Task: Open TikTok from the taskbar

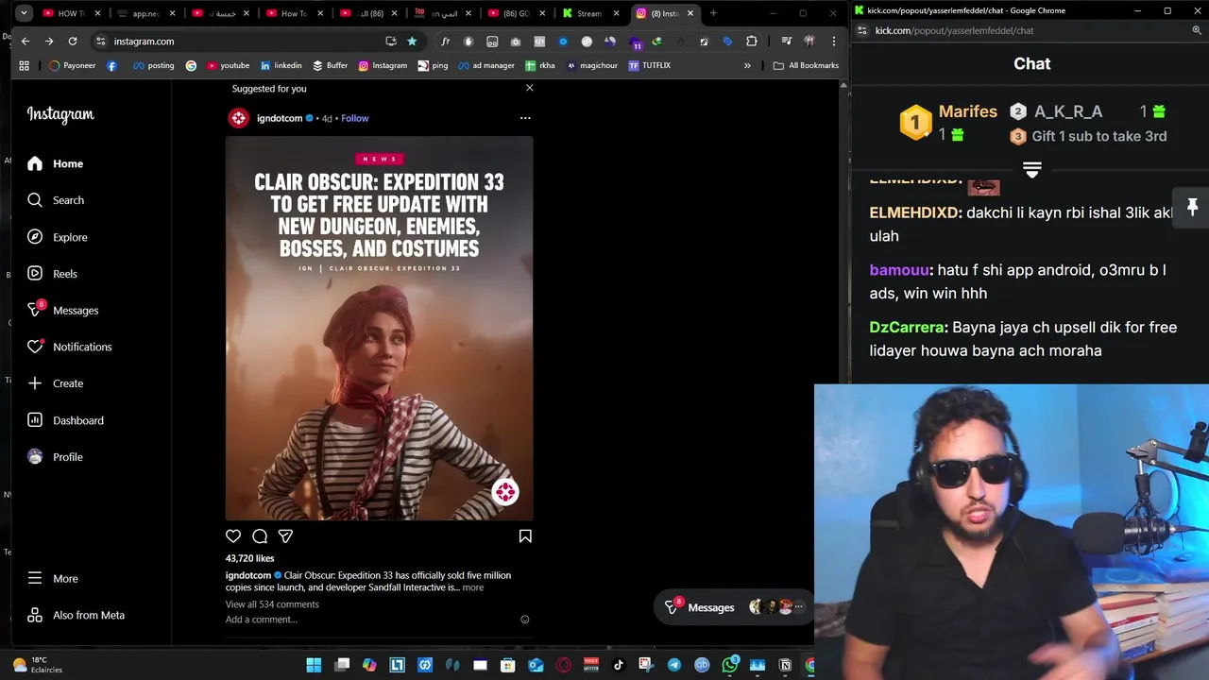Action: click(x=619, y=665)
